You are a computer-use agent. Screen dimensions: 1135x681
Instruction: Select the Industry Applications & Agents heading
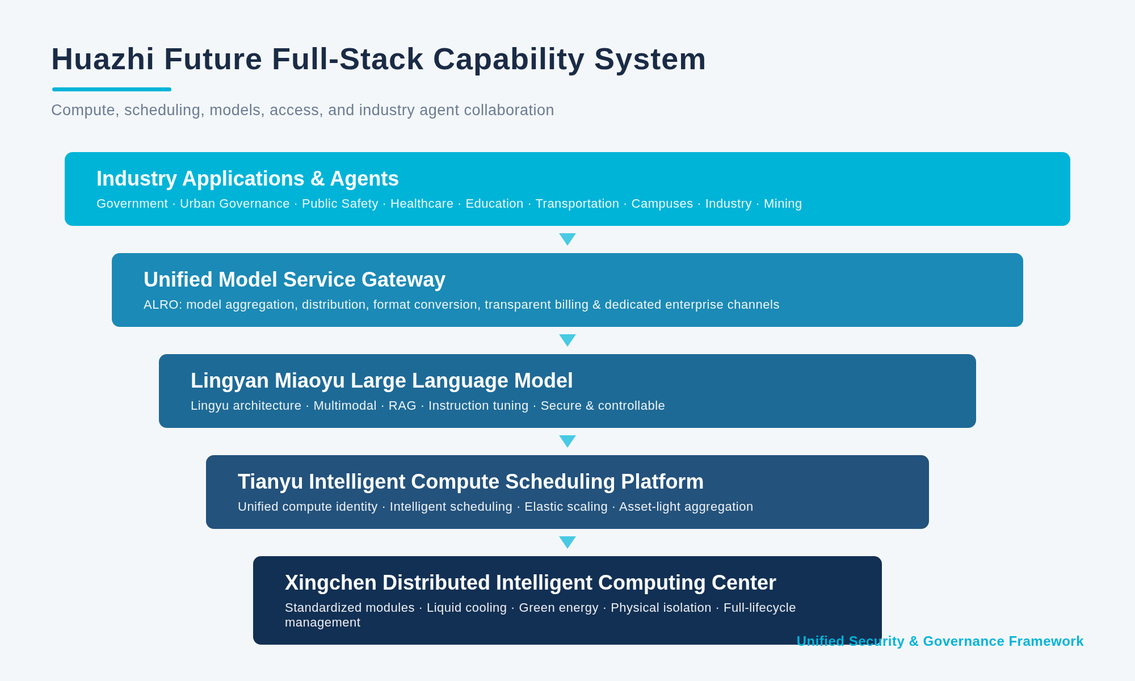click(247, 179)
